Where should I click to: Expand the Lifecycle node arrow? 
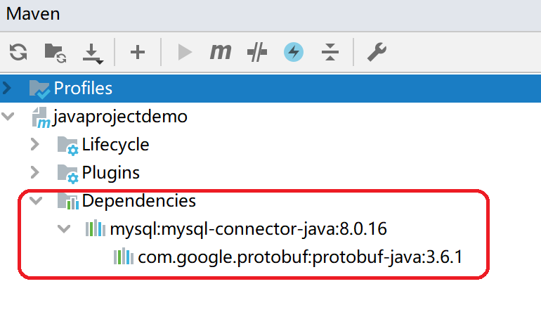coord(36,145)
